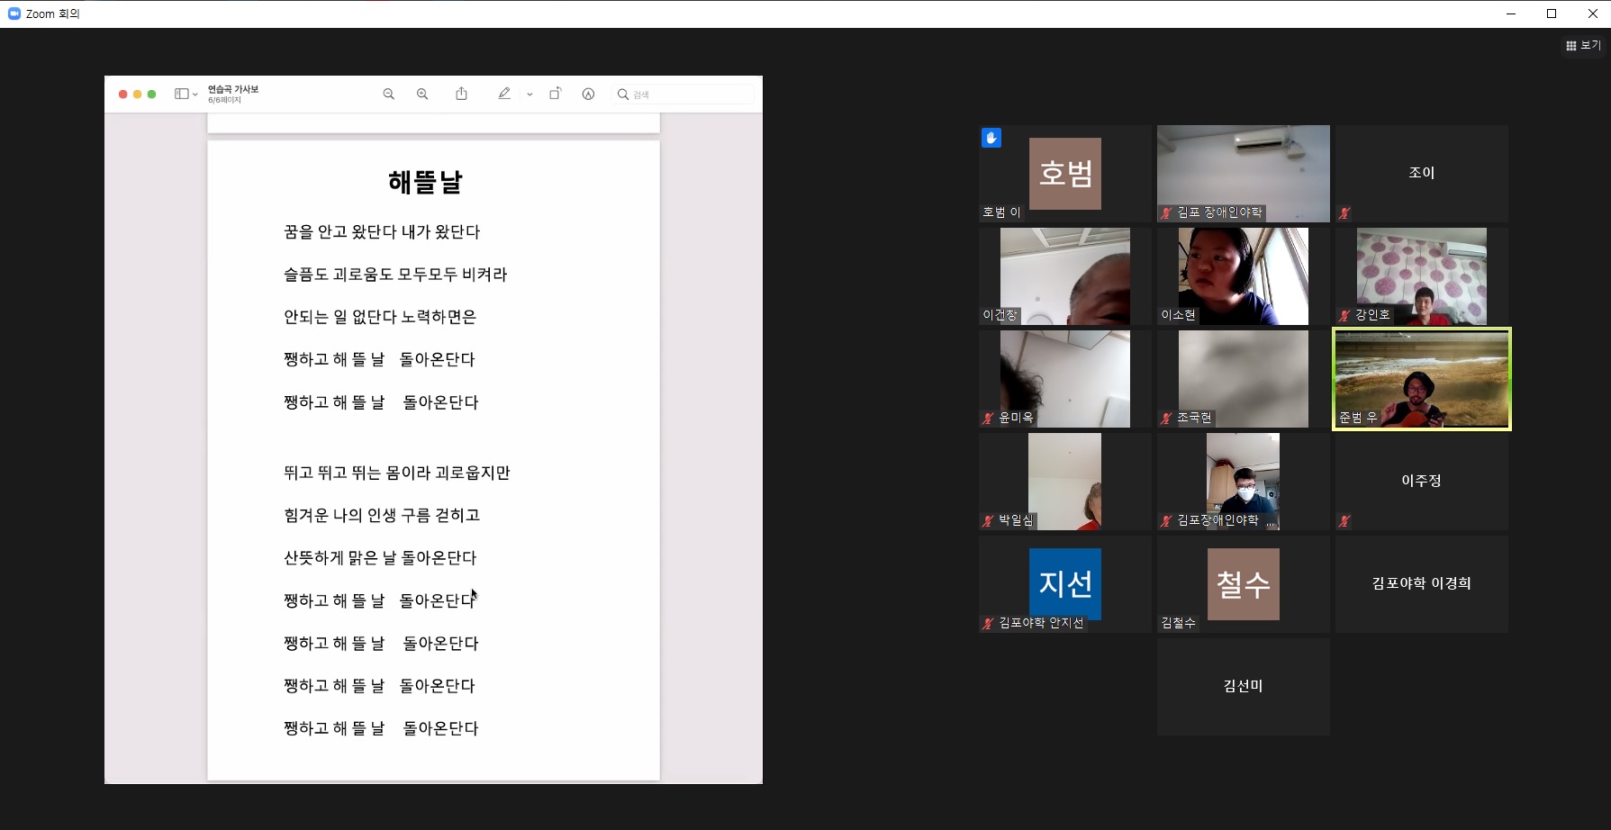Click the yellow minimize dot of shared PDF window
Image resolution: width=1611 pixels, height=830 pixels.
(138, 94)
